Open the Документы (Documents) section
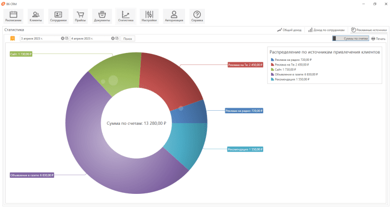391x210 pixels. pos(102,16)
